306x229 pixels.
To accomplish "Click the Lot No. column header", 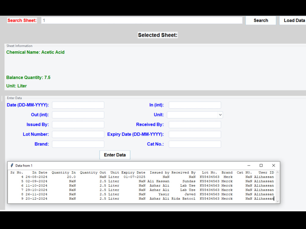I will tap(209, 173).
